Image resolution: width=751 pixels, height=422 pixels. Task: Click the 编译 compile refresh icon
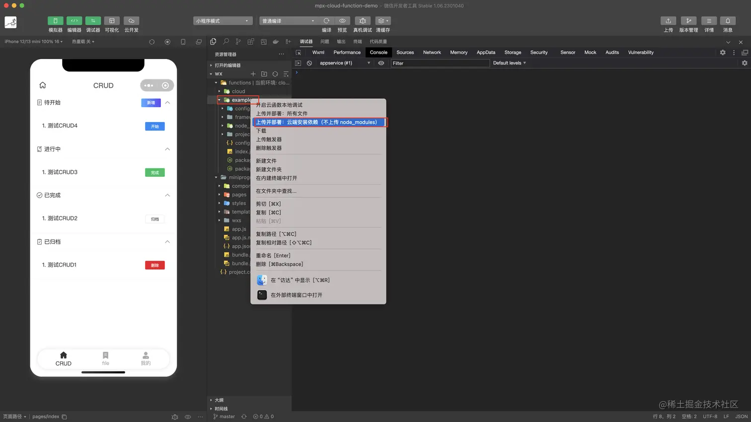pos(326,21)
